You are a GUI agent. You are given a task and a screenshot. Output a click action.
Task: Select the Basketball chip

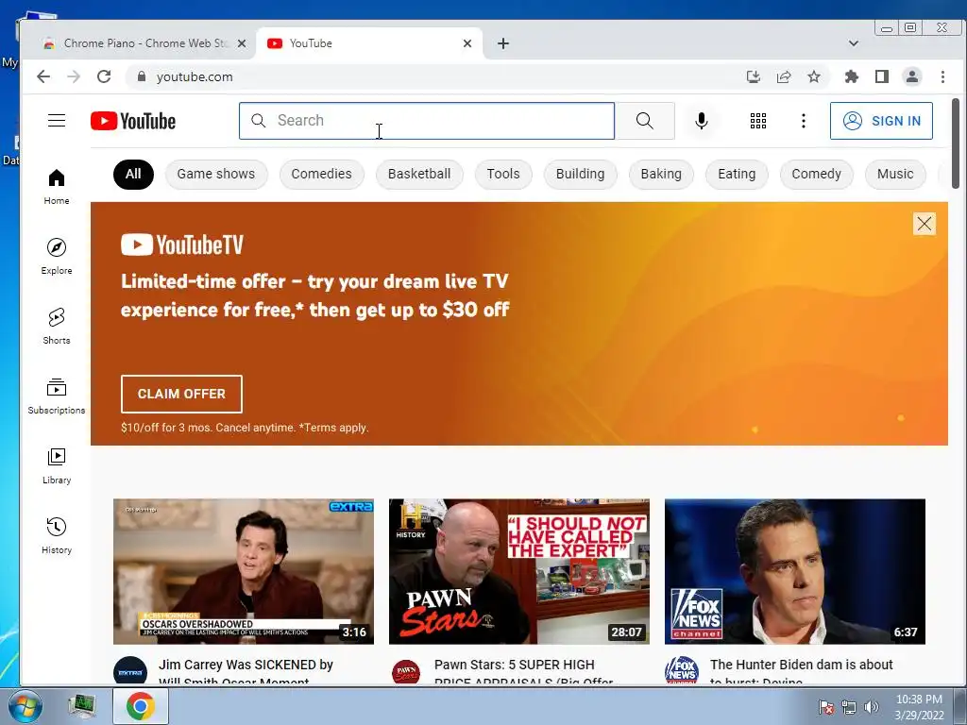419,175
